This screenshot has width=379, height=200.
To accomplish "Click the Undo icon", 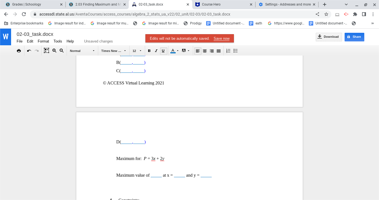I will [x=29, y=51].
